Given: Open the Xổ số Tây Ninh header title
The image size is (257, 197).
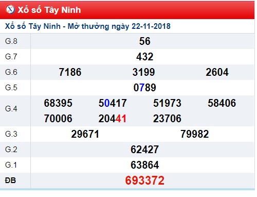Looking at the screenshot, I should [x=49, y=10].
